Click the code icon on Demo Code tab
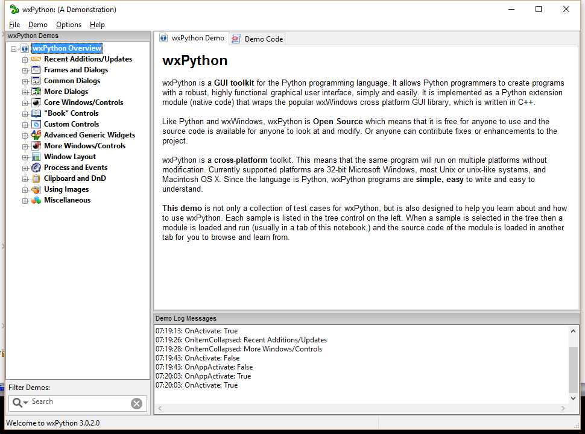This screenshot has height=434, width=585. 236,39
